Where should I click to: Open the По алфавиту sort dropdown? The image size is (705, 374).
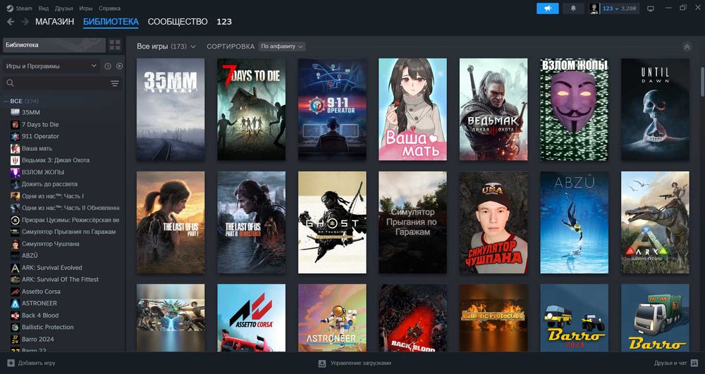coord(282,46)
